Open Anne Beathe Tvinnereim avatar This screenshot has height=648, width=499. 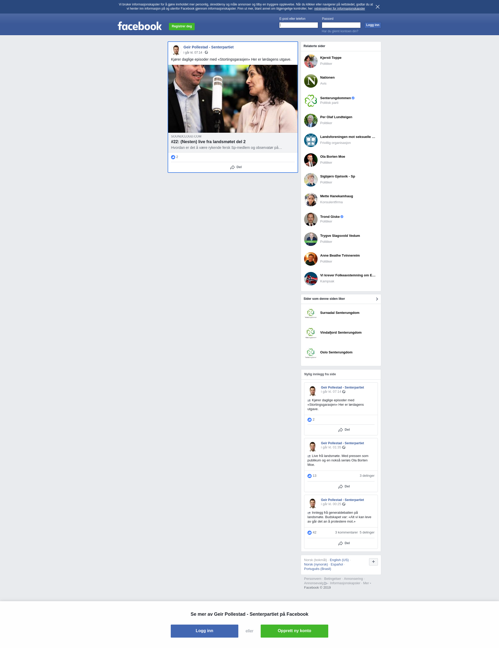[x=311, y=259]
